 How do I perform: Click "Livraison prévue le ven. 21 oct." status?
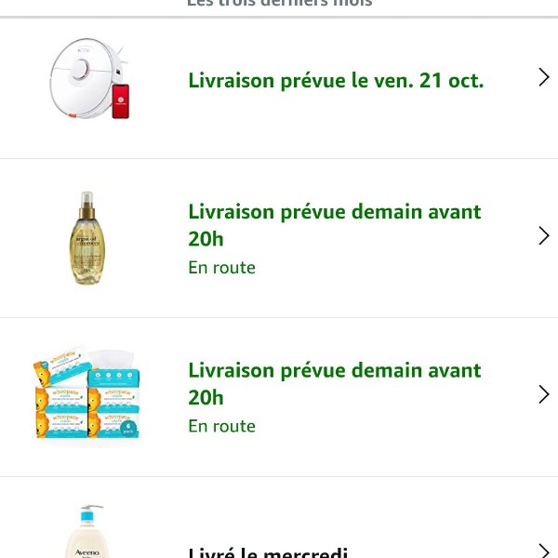click(336, 80)
